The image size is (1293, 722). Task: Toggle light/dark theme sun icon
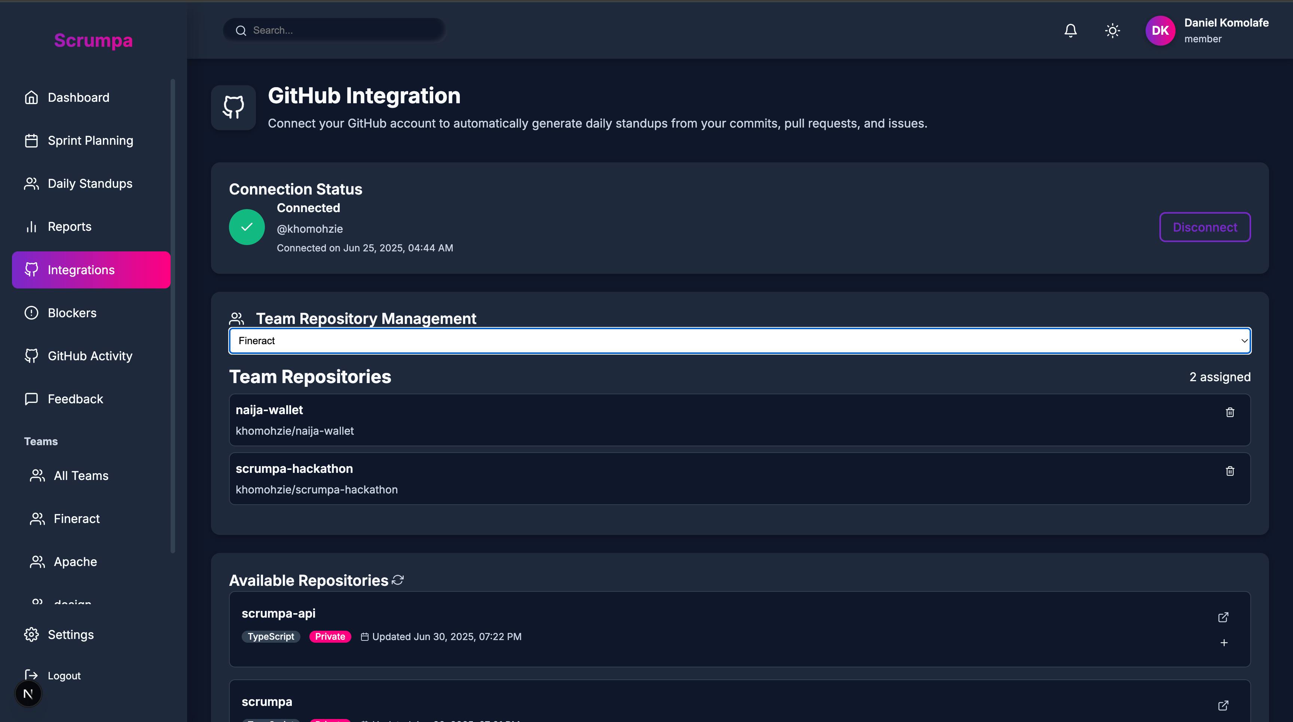point(1112,31)
